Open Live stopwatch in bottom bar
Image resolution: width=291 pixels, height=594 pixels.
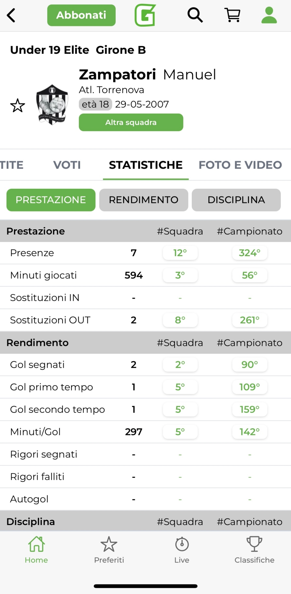182,550
